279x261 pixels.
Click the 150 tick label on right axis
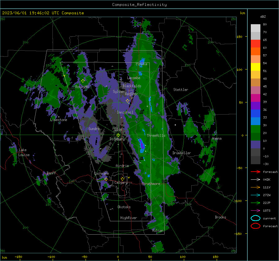tap(239, 37)
